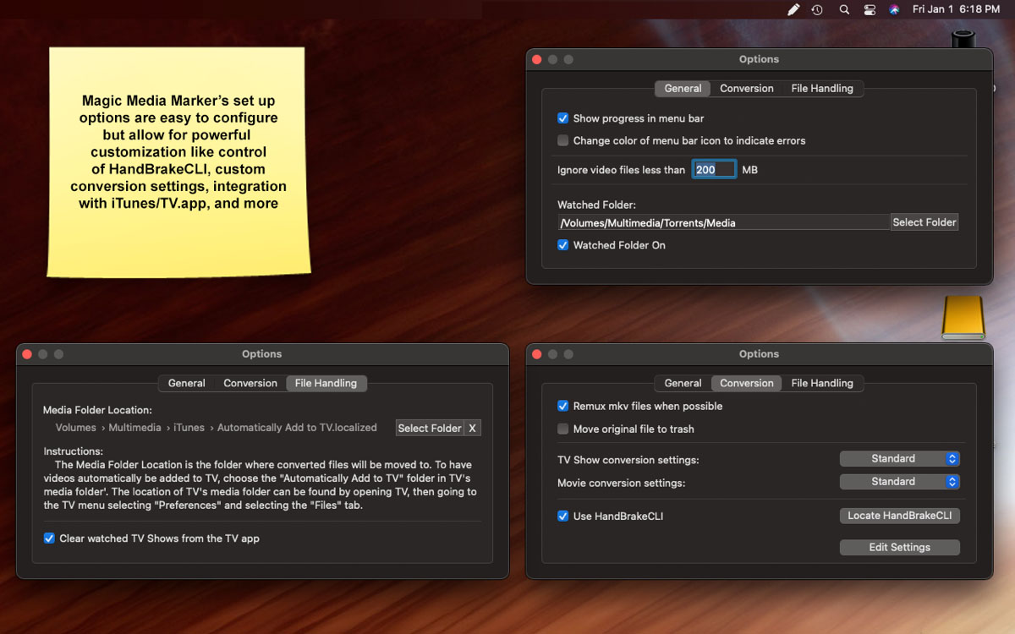
Task: Toggle the Use HandBrakeCLI checkbox
Action: tap(563, 516)
